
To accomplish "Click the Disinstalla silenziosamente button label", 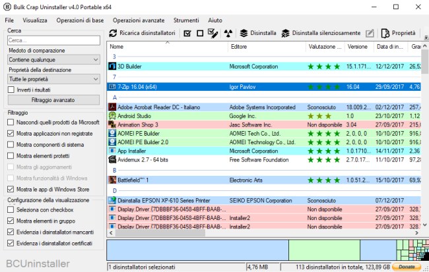I will pyautogui.click(x=326, y=33).
